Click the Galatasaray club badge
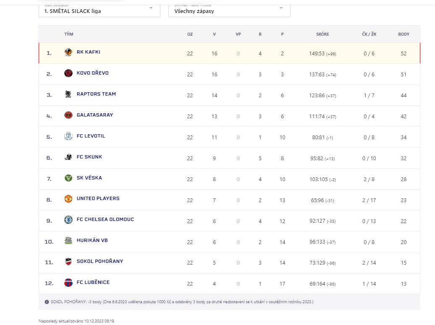 (68, 115)
